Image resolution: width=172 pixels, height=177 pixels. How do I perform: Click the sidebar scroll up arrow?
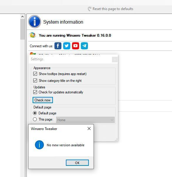click(22, 17)
